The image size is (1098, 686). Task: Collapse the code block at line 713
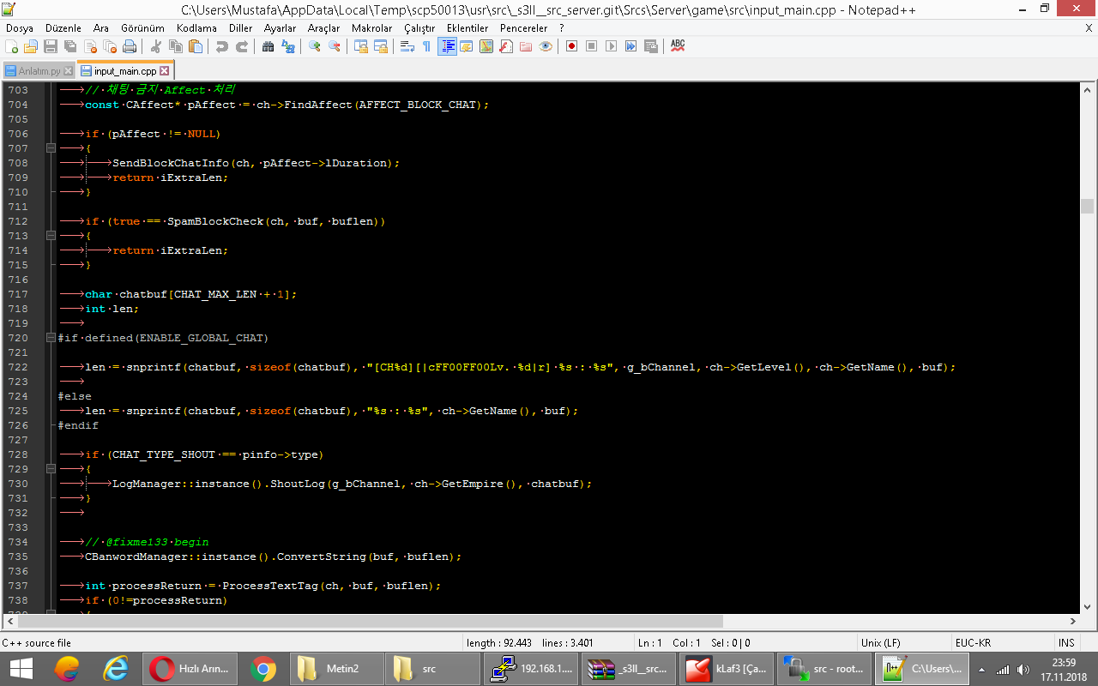(51, 236)
